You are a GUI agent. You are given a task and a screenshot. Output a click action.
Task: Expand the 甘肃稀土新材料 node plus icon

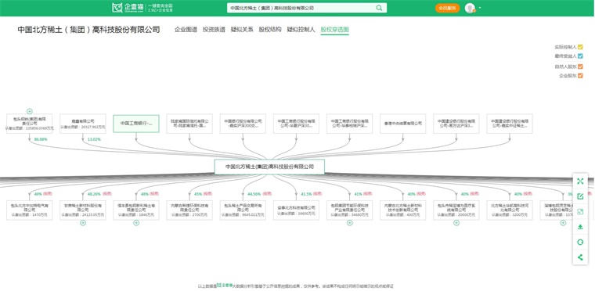coord(83,223)
